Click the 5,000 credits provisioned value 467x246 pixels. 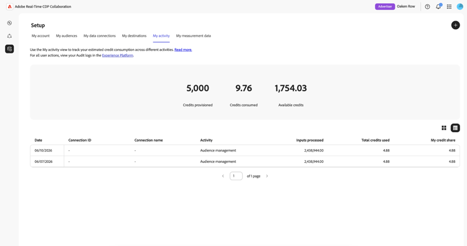click(198, 88)
